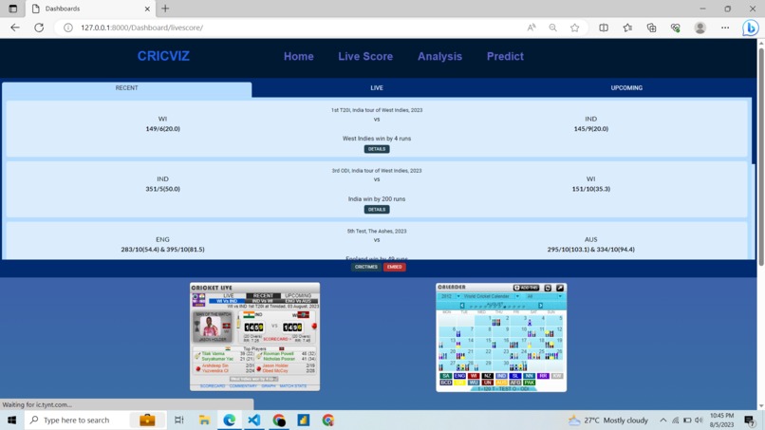Open the Favorites list icon
The width and height of the screenshot is (765, 430).
click(x=627, y=28)
